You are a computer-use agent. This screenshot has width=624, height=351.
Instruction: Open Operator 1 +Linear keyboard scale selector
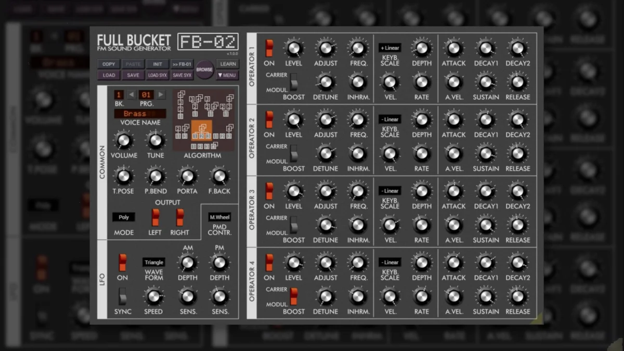pos(390,48)
